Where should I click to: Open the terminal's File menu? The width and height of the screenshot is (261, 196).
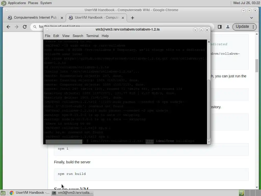[x=47, y=36]
